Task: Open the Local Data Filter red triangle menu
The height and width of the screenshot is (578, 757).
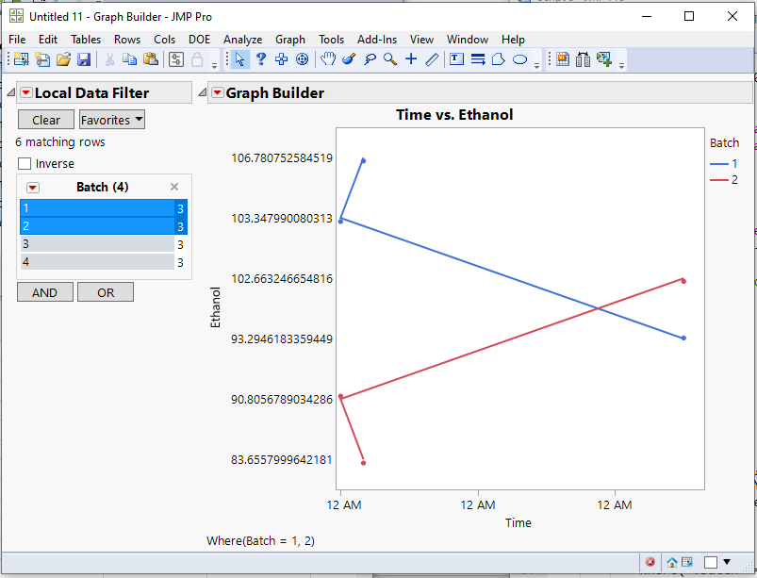Action: [x=27, y=92]
